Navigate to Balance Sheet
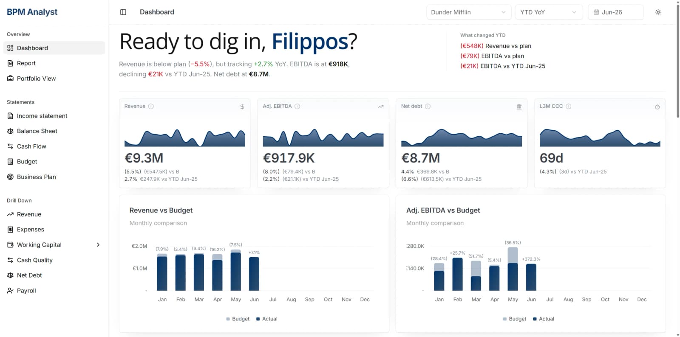Viewport: 680px width, 337px height. (x=54, y=131)
